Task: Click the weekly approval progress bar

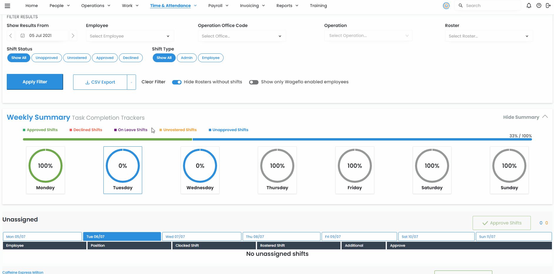Action: point(277,139)
